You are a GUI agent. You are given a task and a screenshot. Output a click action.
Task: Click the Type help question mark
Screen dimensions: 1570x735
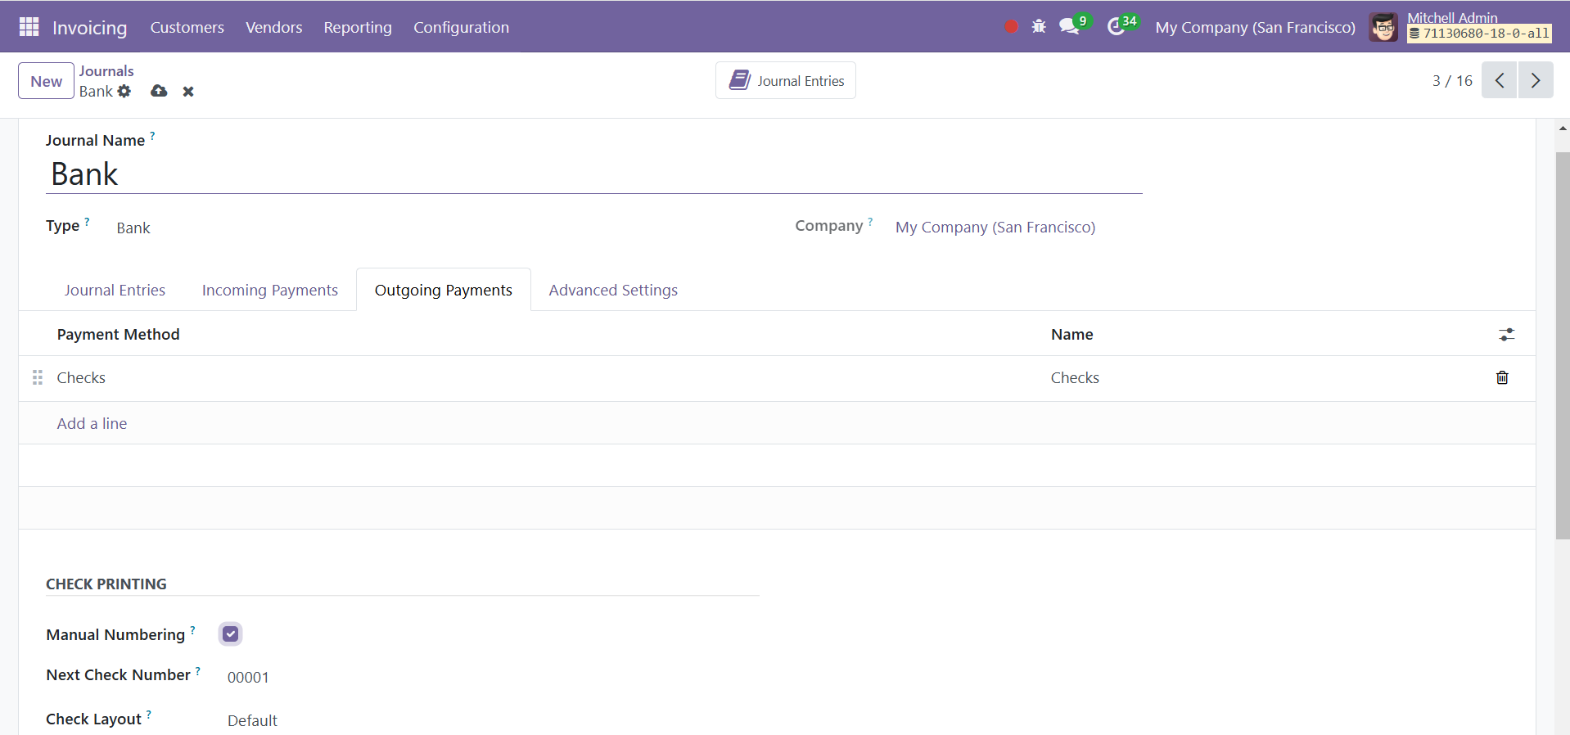pos(87,221)
